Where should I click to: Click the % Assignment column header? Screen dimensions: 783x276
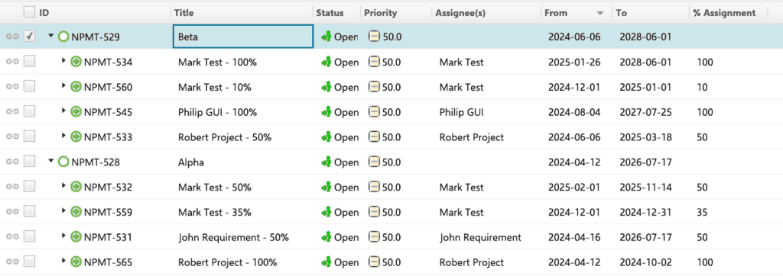[724, 13]
